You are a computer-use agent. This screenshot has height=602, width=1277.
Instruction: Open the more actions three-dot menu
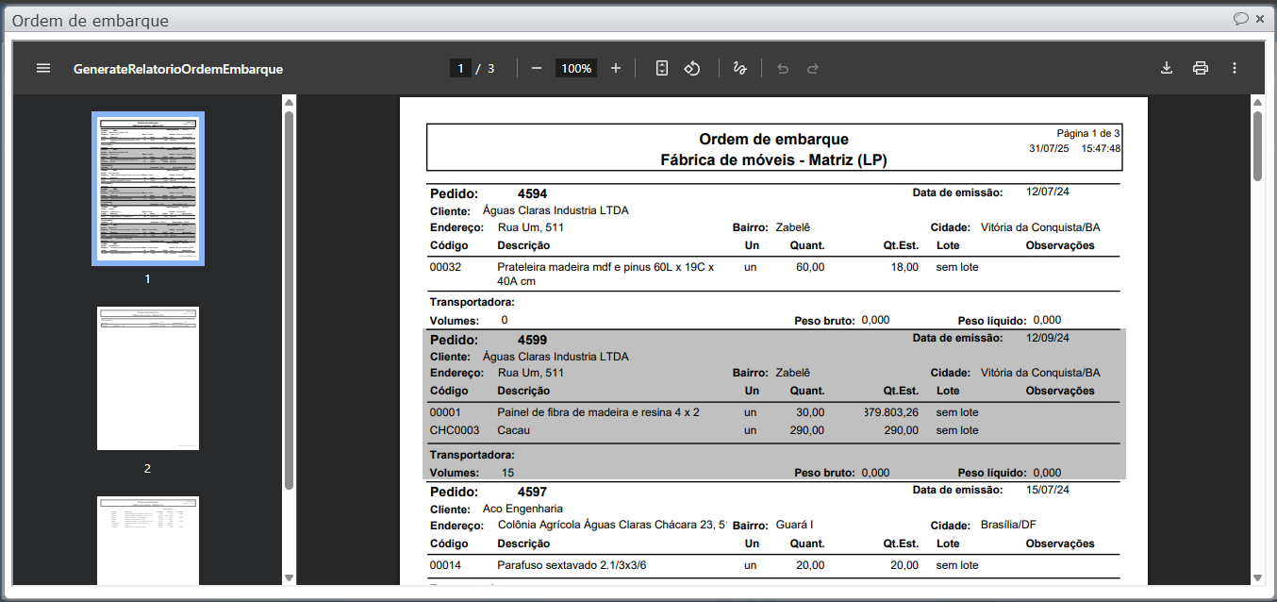(x=1235, y=68)
